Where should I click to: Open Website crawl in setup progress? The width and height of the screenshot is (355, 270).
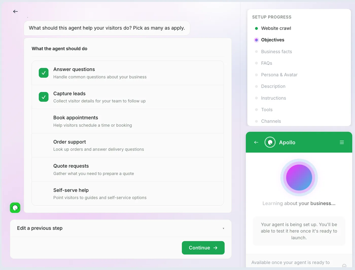276,28
